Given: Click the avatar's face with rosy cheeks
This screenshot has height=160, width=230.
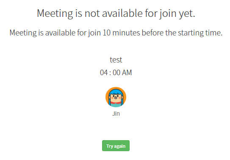Looking at the screenshot, I should [x=116, y=98].
